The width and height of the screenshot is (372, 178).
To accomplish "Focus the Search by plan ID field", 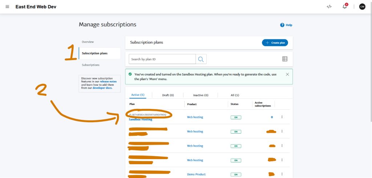I will click(x=162, y=59).
